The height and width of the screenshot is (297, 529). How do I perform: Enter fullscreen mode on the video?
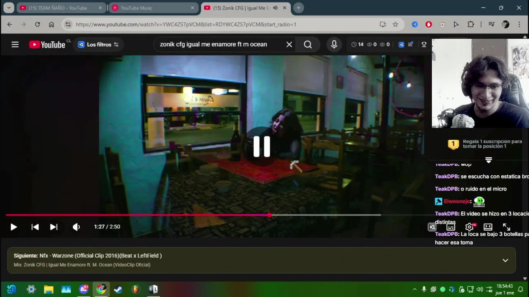(x=507, y=227)
